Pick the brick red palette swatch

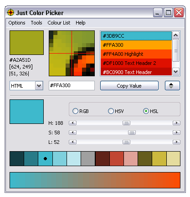coord(117,159)
